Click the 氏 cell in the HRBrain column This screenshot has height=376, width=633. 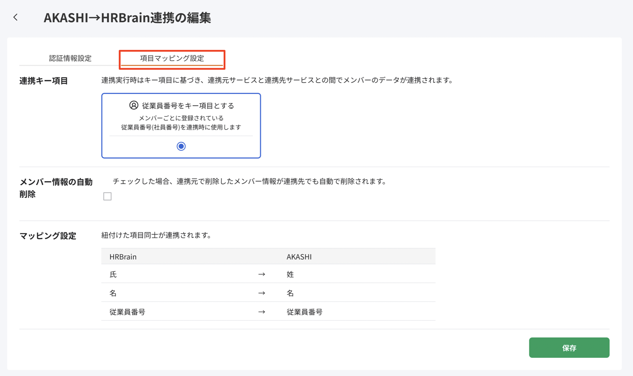[113, 274]
